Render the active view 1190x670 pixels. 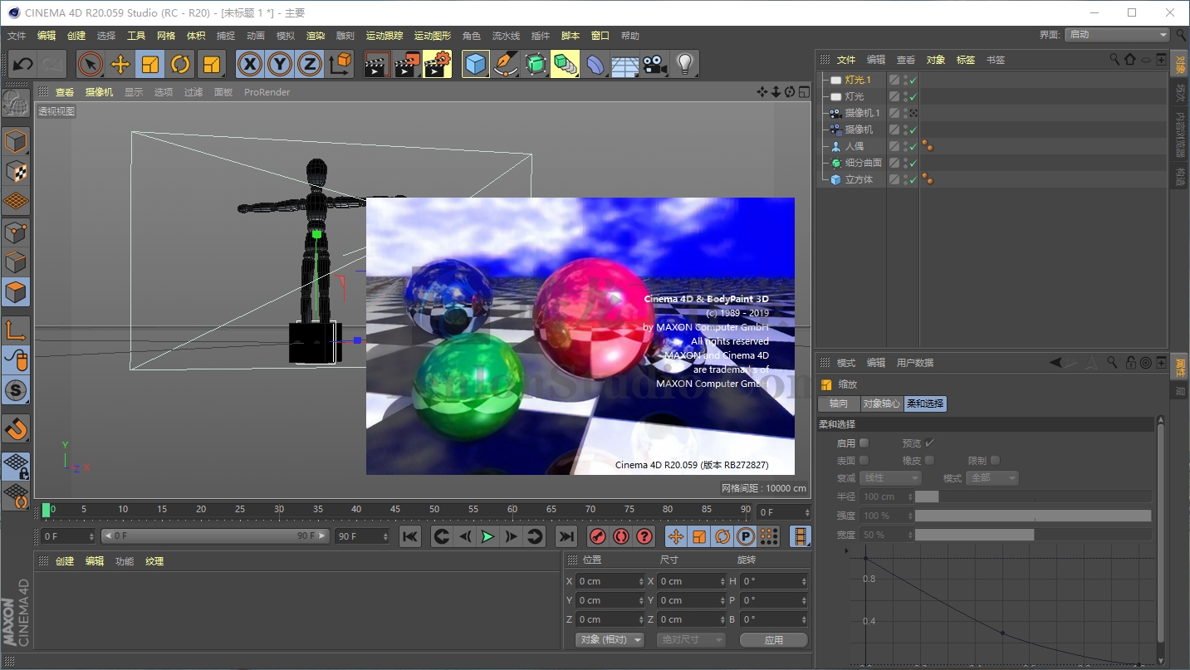(x=377, y=64)
